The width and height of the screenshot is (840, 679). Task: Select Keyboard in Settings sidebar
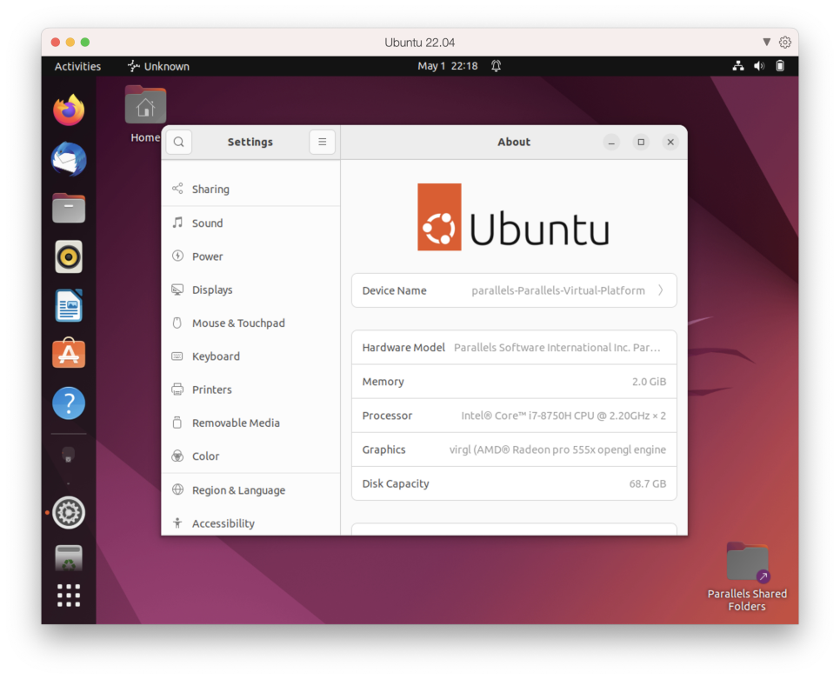click(x=250, y=356)
